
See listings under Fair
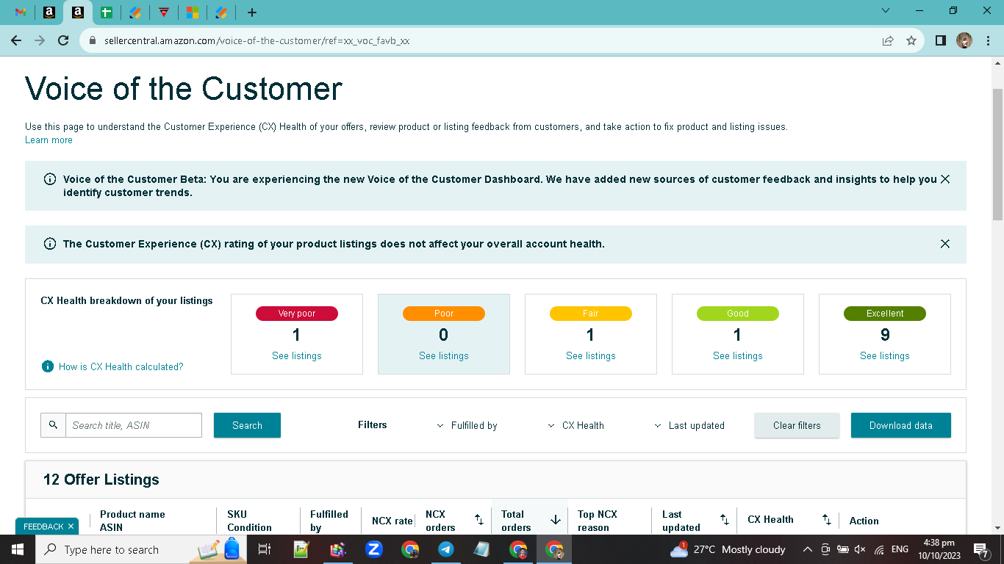coord(591,355)
